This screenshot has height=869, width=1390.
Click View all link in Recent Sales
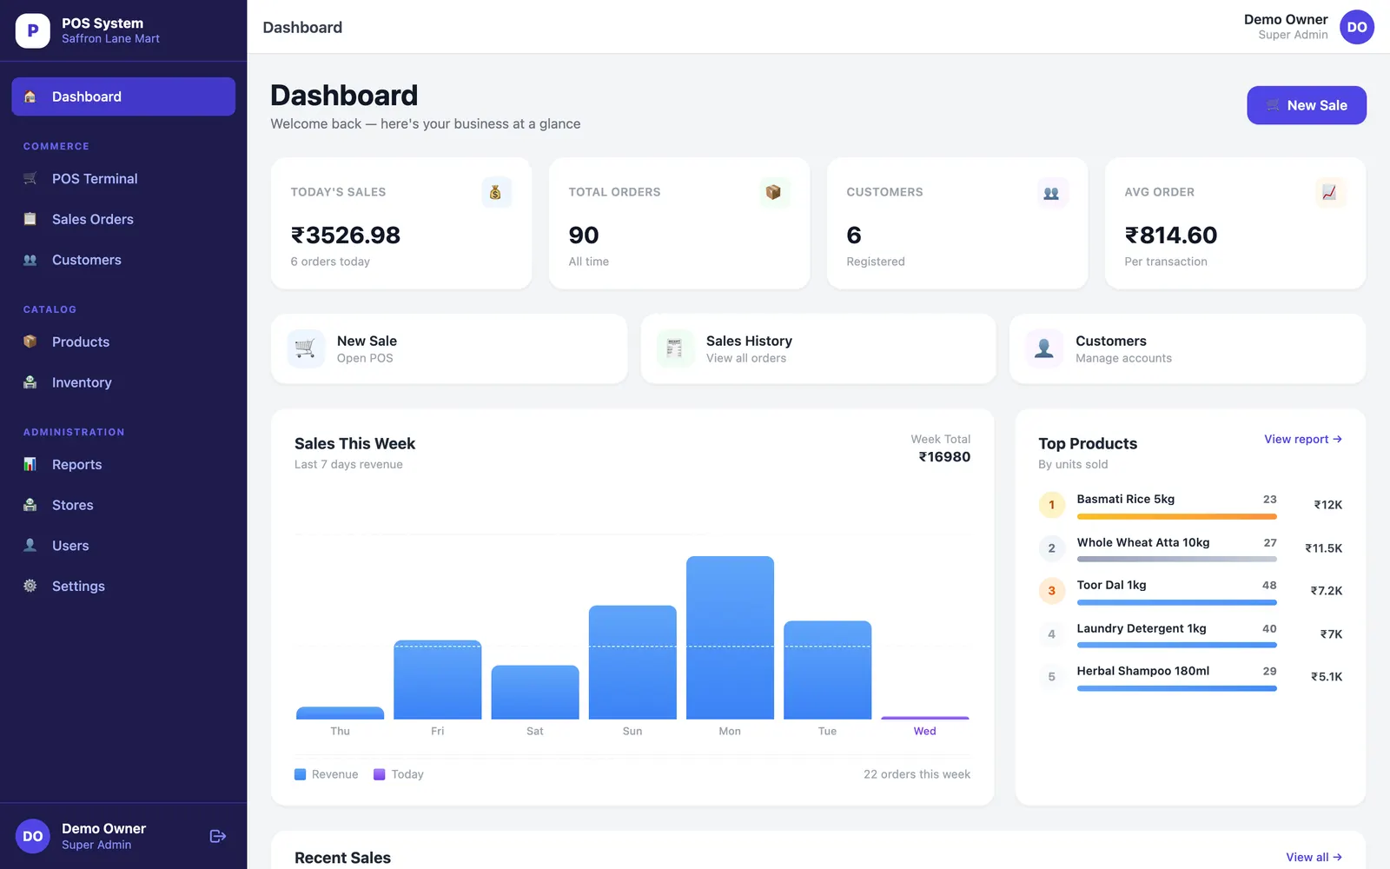pos(1314,857)
